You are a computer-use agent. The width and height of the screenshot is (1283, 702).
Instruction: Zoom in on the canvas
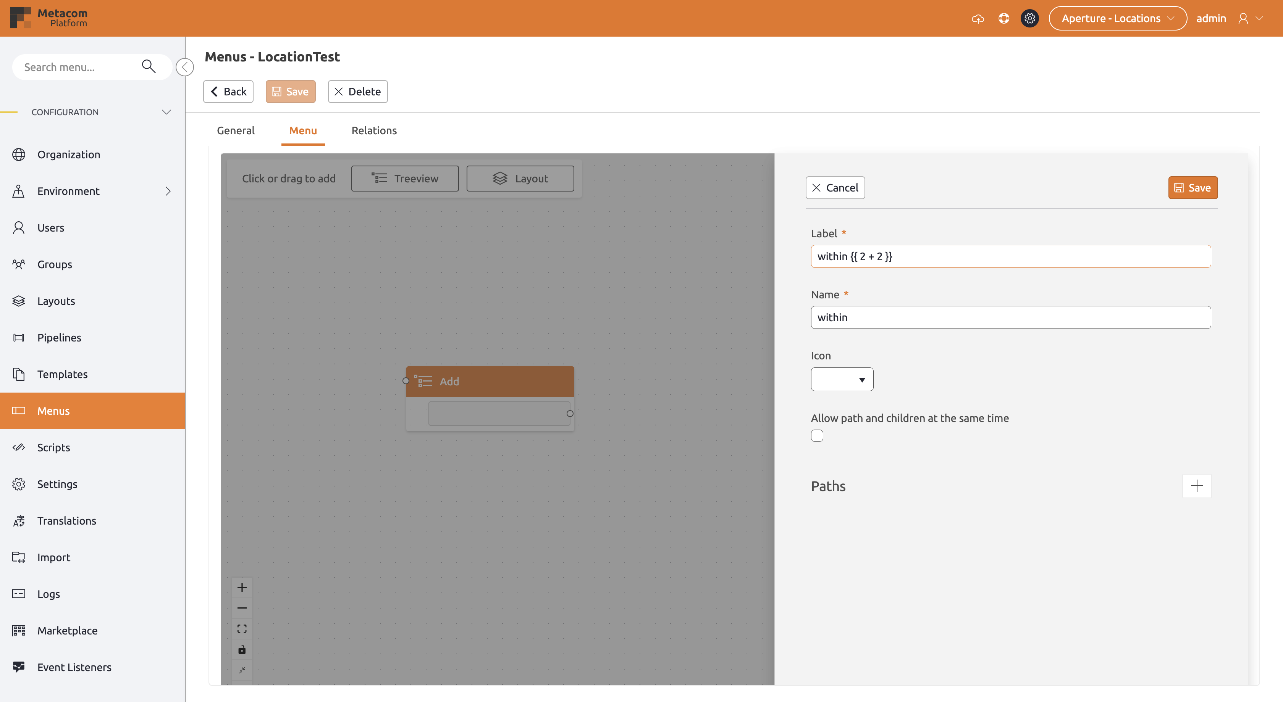pyautogui.click(x=242, y=588)
